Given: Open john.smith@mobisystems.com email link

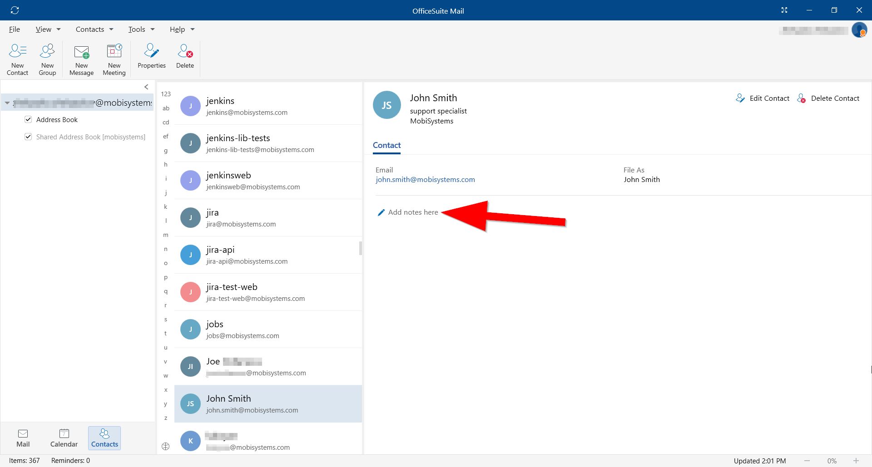Looking at the screenshot, I should (x=425, y=179).
